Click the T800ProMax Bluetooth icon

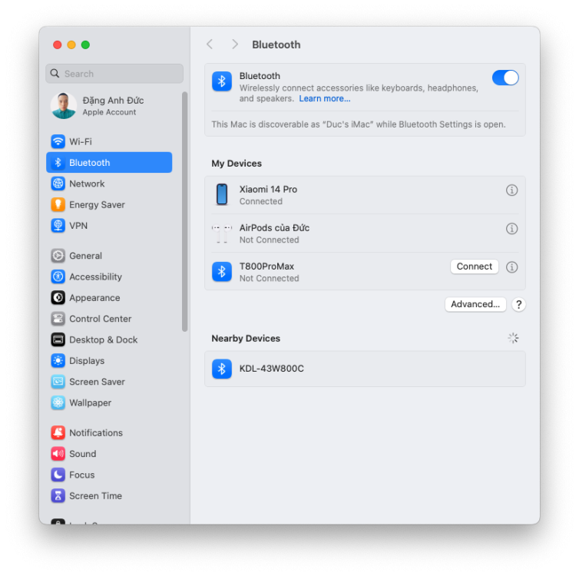[222, 272]
